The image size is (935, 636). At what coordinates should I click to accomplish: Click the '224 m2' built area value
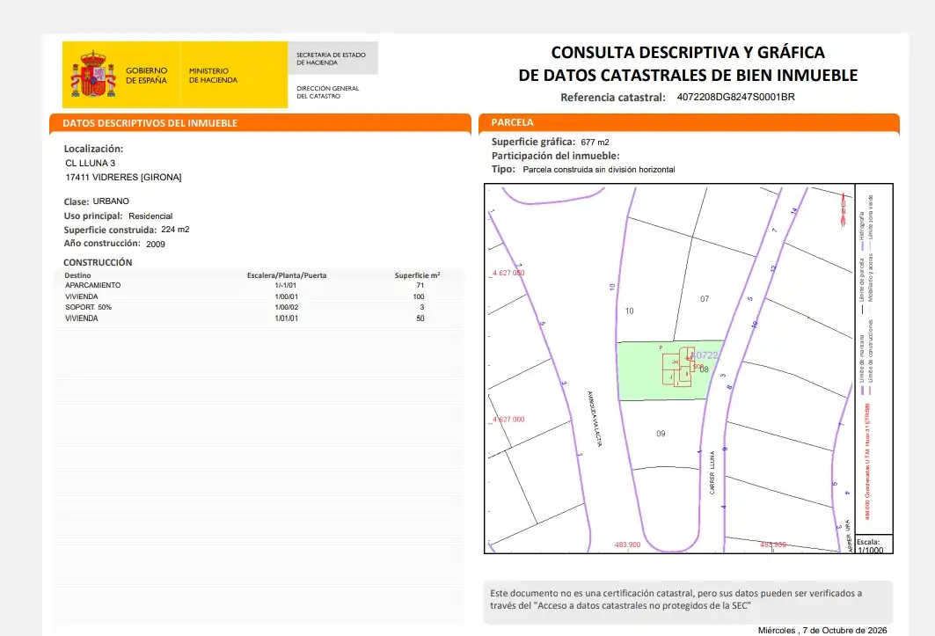tap(175, 229)
